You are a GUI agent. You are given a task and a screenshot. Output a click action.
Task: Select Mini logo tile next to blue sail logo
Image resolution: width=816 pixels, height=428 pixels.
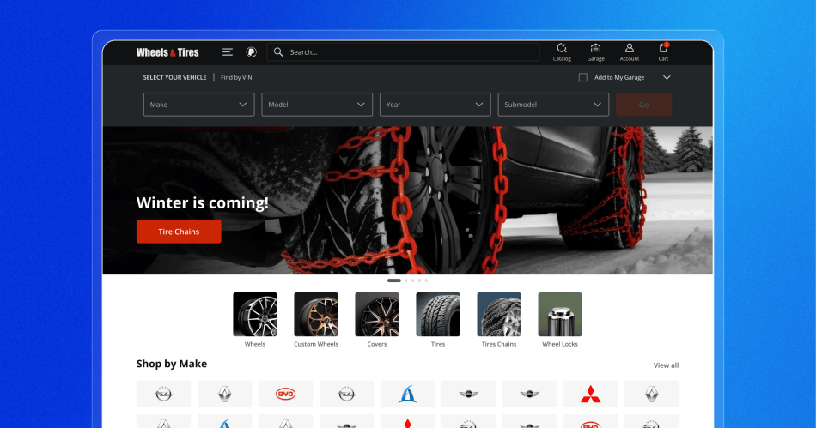pos(468,394)
